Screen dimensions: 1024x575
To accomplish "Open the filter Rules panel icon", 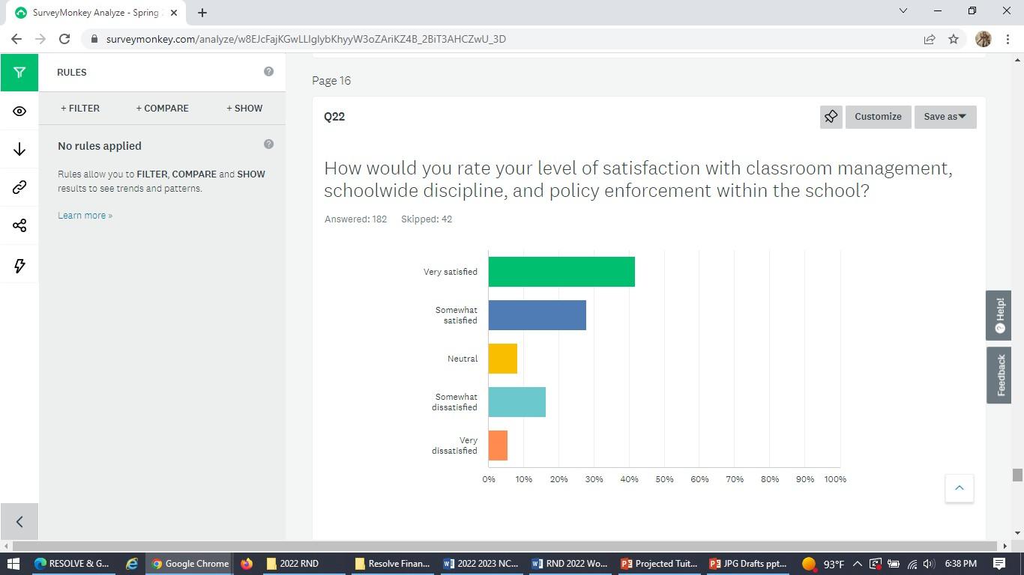I will [19, 73].
